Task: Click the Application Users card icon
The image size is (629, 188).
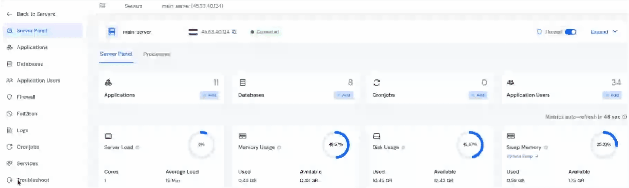Action: 511,83
